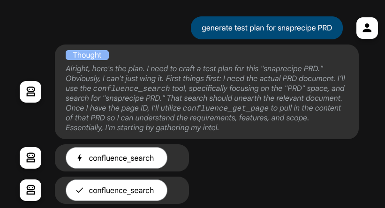Select the blue Thought badge
The width and height of the screenshot is (385, 208).
click(87, 55)
